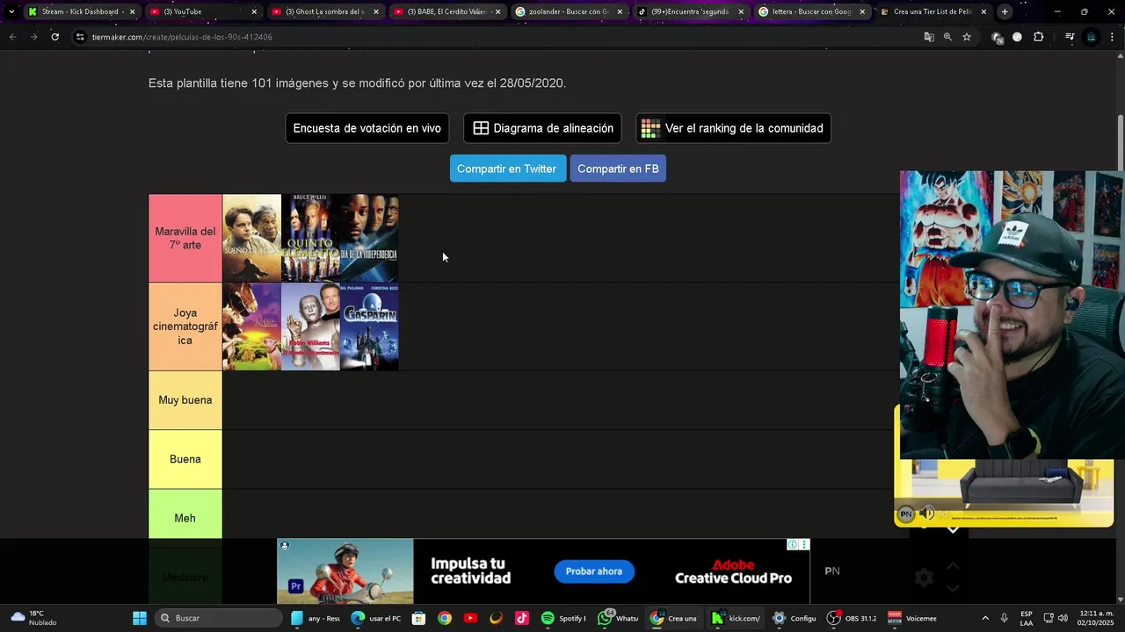
Task: Collapse the video ad with chevron
Action: (x=953, y=530)
